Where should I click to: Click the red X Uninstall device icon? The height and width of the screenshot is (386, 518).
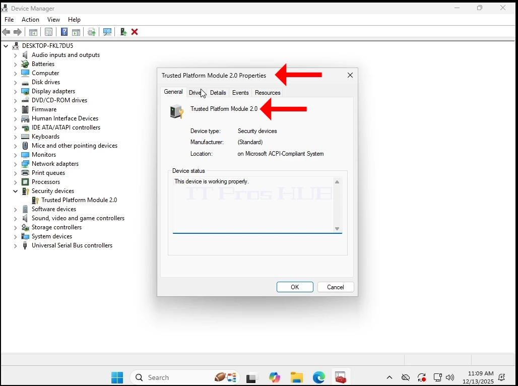click(x=135, y=32)
